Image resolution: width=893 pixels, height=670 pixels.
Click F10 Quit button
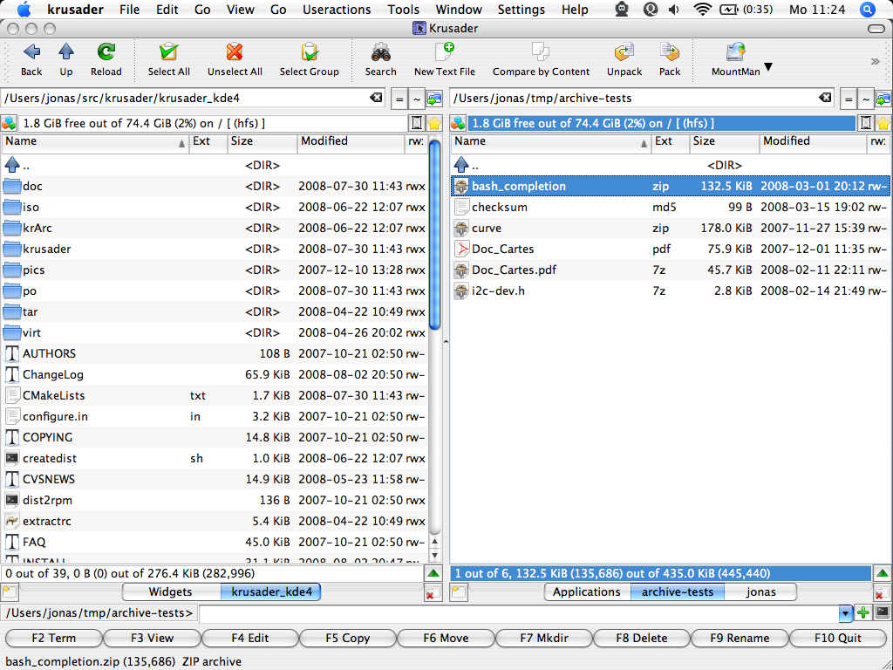(838, 638)
